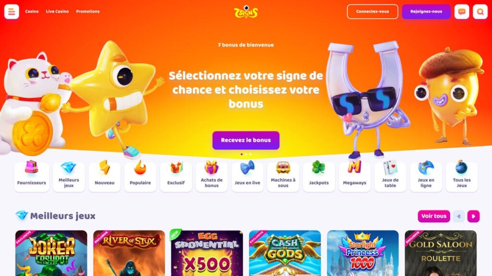Select the Fournisseurs category icon
This screenshot has height=276, width=492.
pos(31,176)
